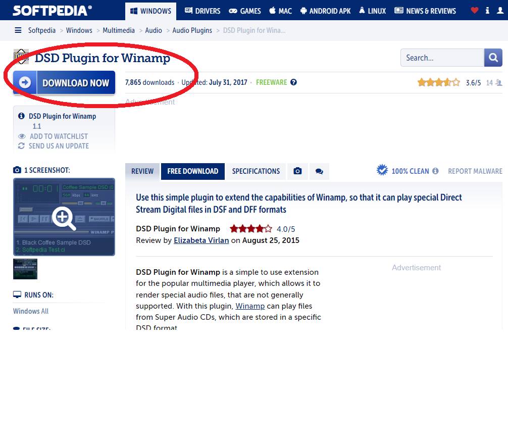Click the 100% Clean badge icon
The height and width of the screenshot is (443, 508).
click(x=382, y=170)
